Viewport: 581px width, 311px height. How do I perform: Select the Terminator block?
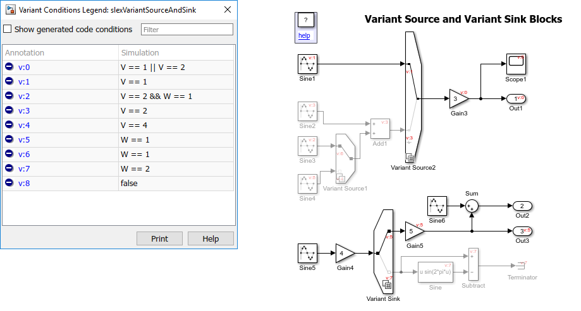522,265
